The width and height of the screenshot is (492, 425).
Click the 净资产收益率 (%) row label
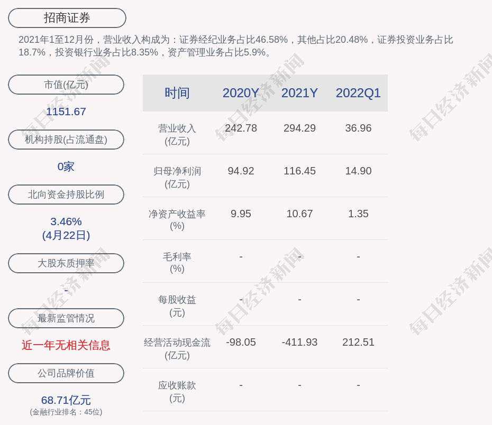click(177, 220)
